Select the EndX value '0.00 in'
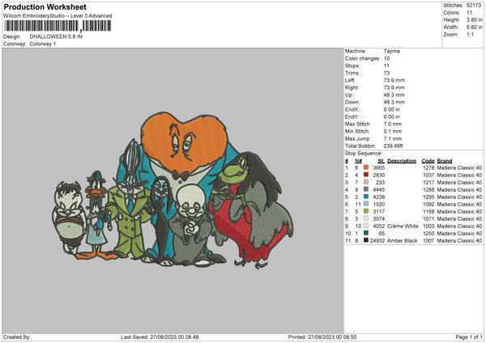Screen dimensions: 486x343 click(x=392, y=109)
